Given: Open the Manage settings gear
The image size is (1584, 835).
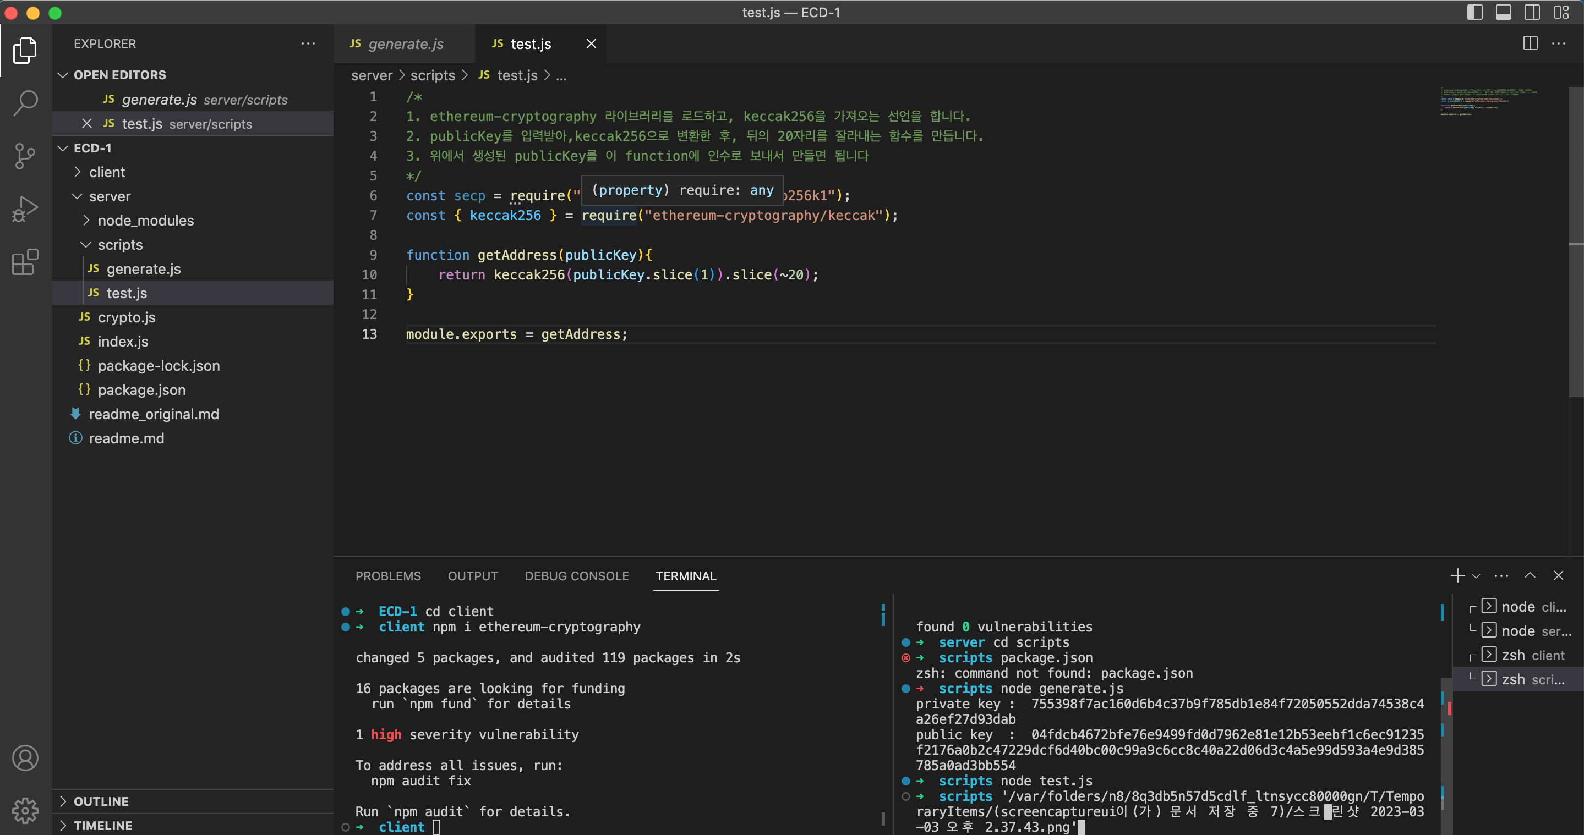Looking at the screenshot, I should coord(25,810).
